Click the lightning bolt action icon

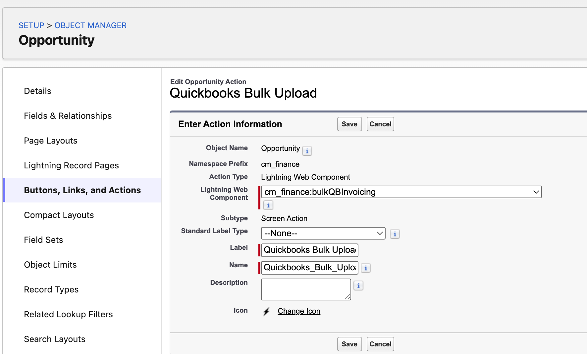point(266,311)
